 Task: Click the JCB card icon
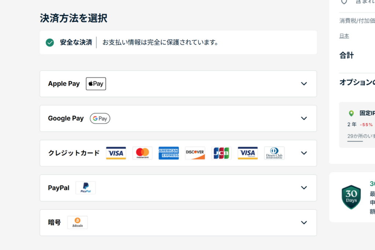click(x=221, y=153)
